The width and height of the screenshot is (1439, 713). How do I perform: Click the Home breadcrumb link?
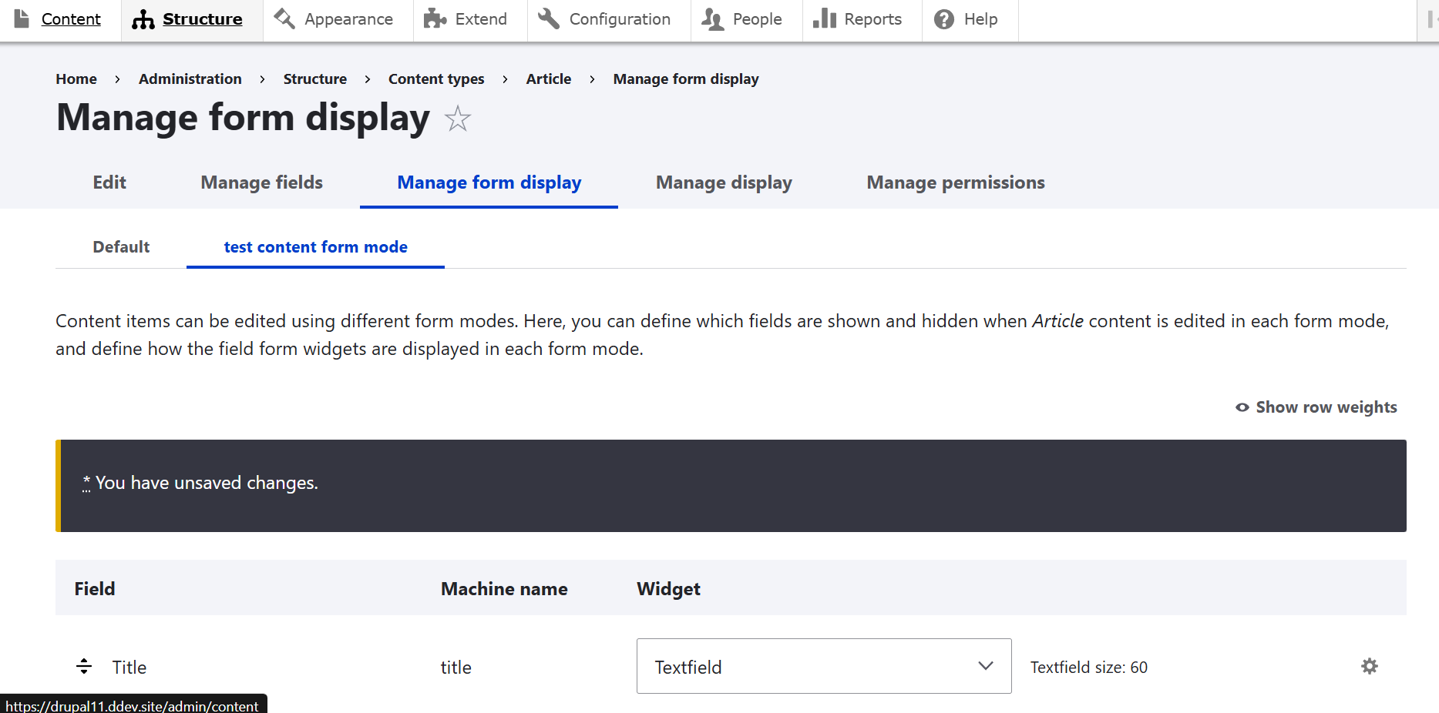pyautogui.click(x=76, y=79)
